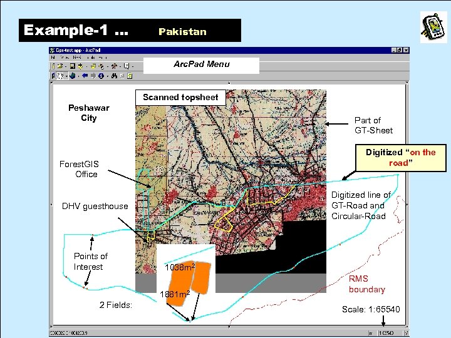Expand the dropdown beside the globe icon

point(78,76)
